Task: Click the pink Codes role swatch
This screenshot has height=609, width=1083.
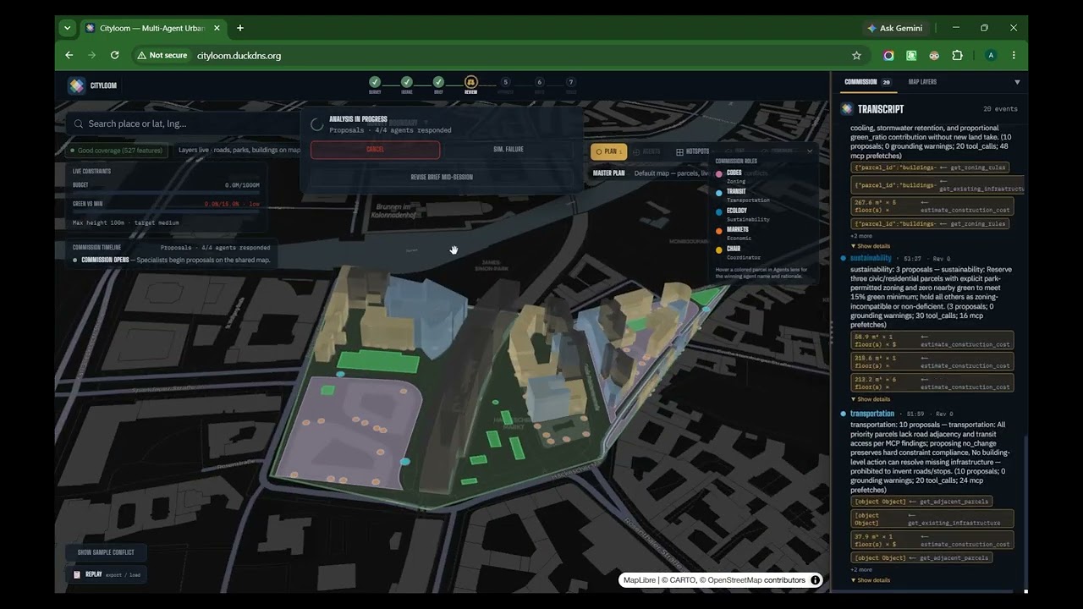Action: pyautogui.click(x=719, y=173)
